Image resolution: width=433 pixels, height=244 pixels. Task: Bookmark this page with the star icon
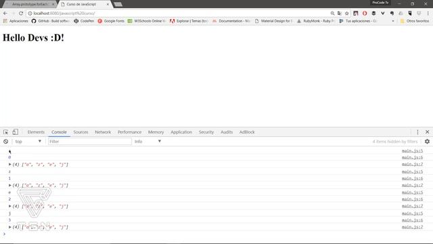tap(347, 14)
